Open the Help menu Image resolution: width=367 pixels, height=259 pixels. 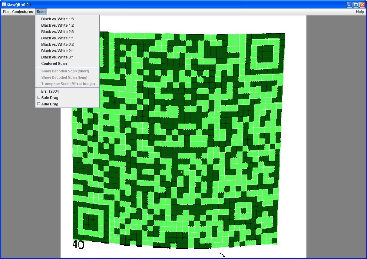coord(360,12)
